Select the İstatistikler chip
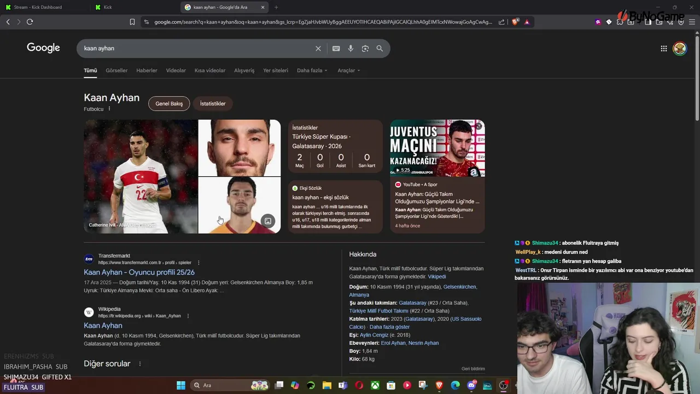Viewport: 700px width, 394px height. pyautogui.click(x=213, y=103)
